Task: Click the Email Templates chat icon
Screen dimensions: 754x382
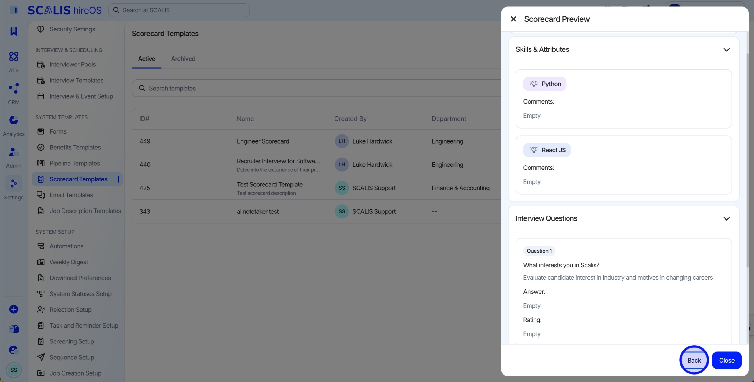Action: tap(41, 195)
